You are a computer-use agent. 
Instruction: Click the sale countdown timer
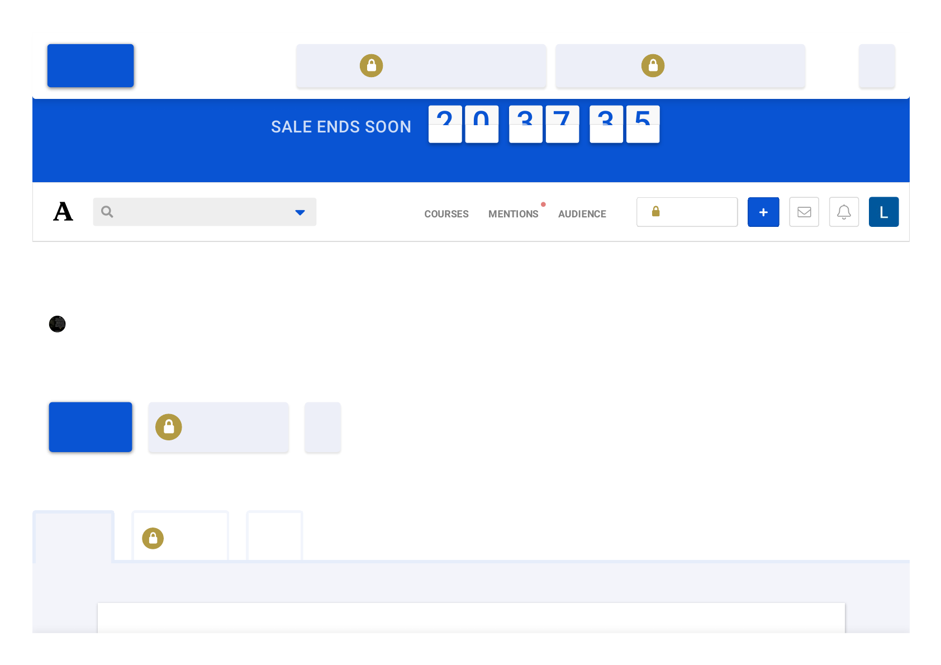[x=544, y=124]
